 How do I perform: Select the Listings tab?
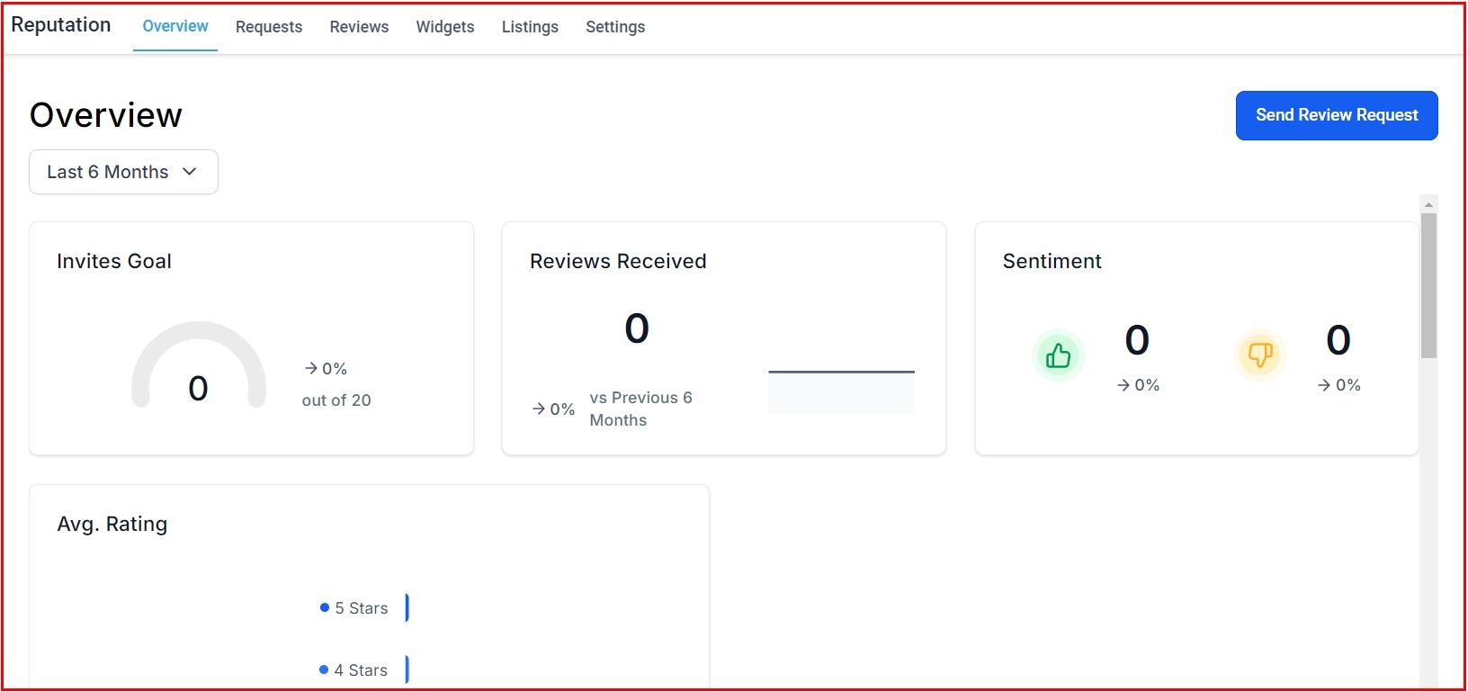coord(530,27)
